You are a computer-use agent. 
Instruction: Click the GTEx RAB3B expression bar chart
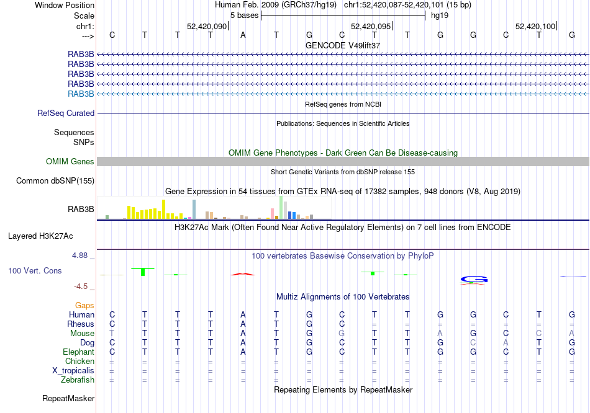point(214,208)
